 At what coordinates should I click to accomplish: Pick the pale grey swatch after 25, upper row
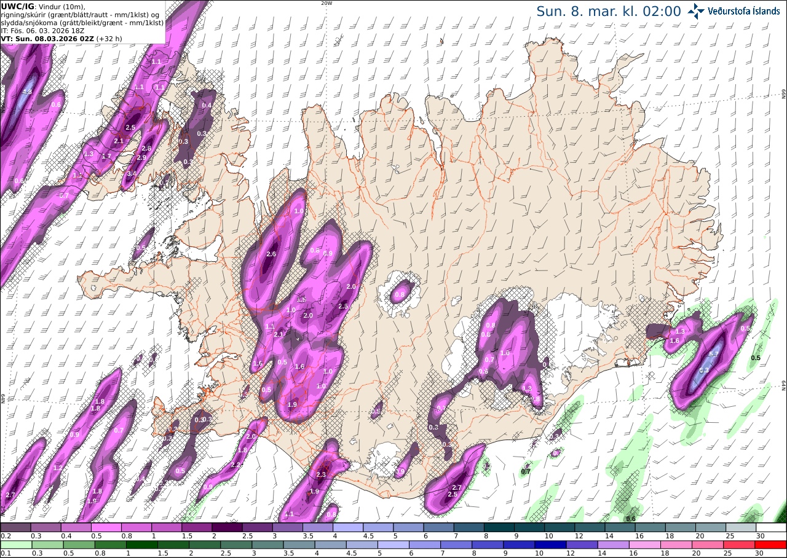tap(741, 527)
